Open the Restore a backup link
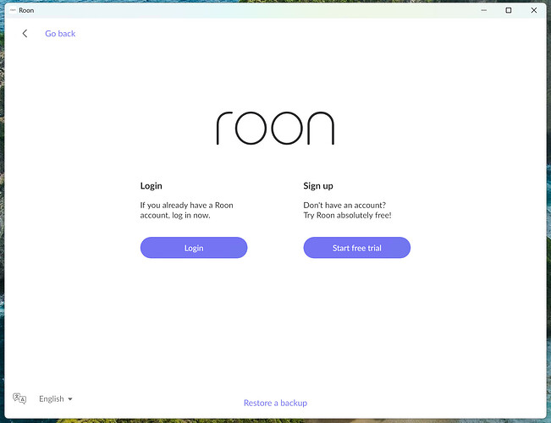The image size is (551, 423). pyautogui.click(x=275, y=403)
